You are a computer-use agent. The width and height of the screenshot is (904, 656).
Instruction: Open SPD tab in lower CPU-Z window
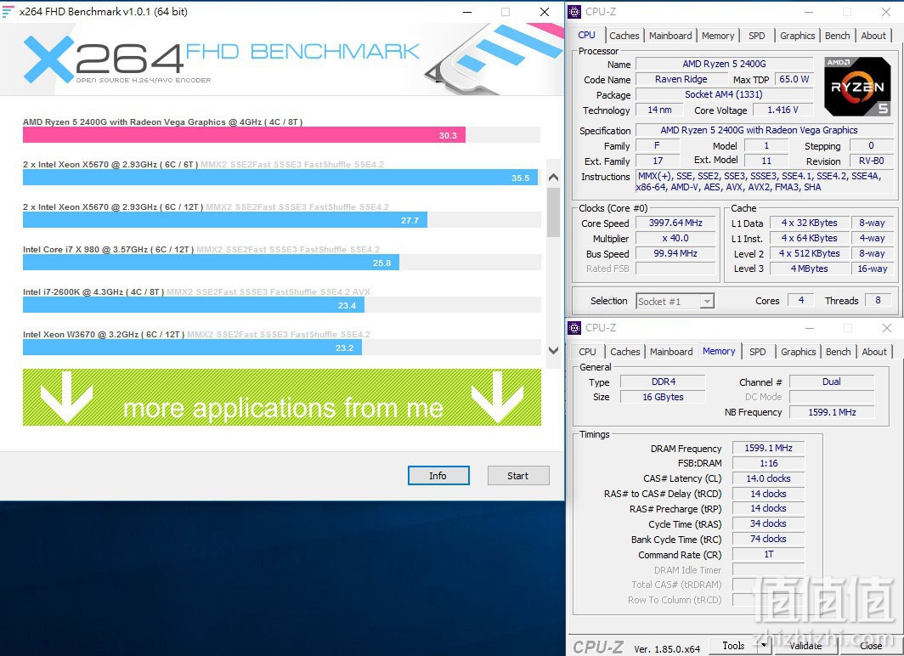click(x=758, y=352)
